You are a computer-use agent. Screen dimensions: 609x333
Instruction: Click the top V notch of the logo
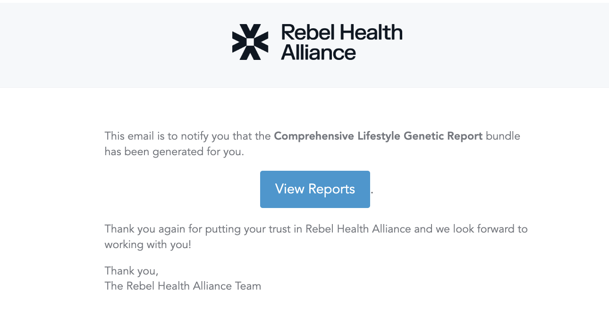pos(251,27)
